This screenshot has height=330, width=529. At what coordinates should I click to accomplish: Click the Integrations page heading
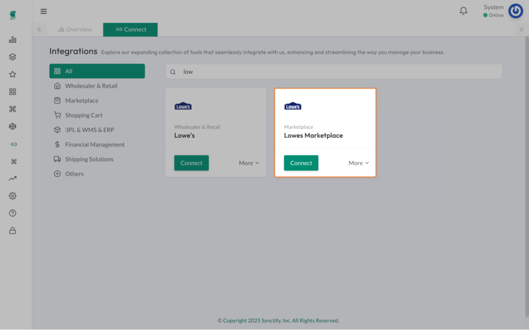tap(73, 51)
